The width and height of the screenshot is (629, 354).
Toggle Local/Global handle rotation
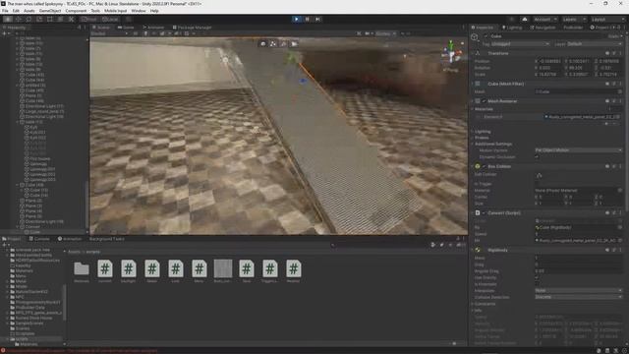coord(110,19)
